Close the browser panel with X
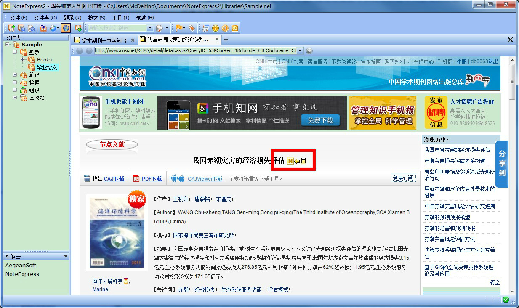519x308 pixels. (510, 40)
